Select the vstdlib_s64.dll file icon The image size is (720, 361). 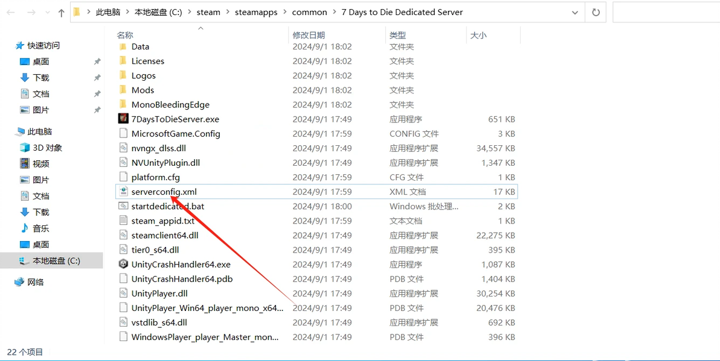point(123,322)
